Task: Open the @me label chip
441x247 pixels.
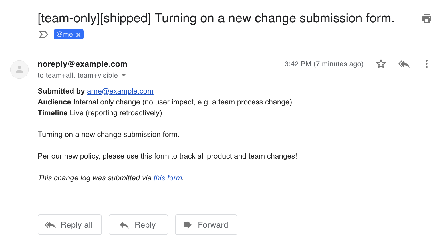Action: click(x=65, y=35)
